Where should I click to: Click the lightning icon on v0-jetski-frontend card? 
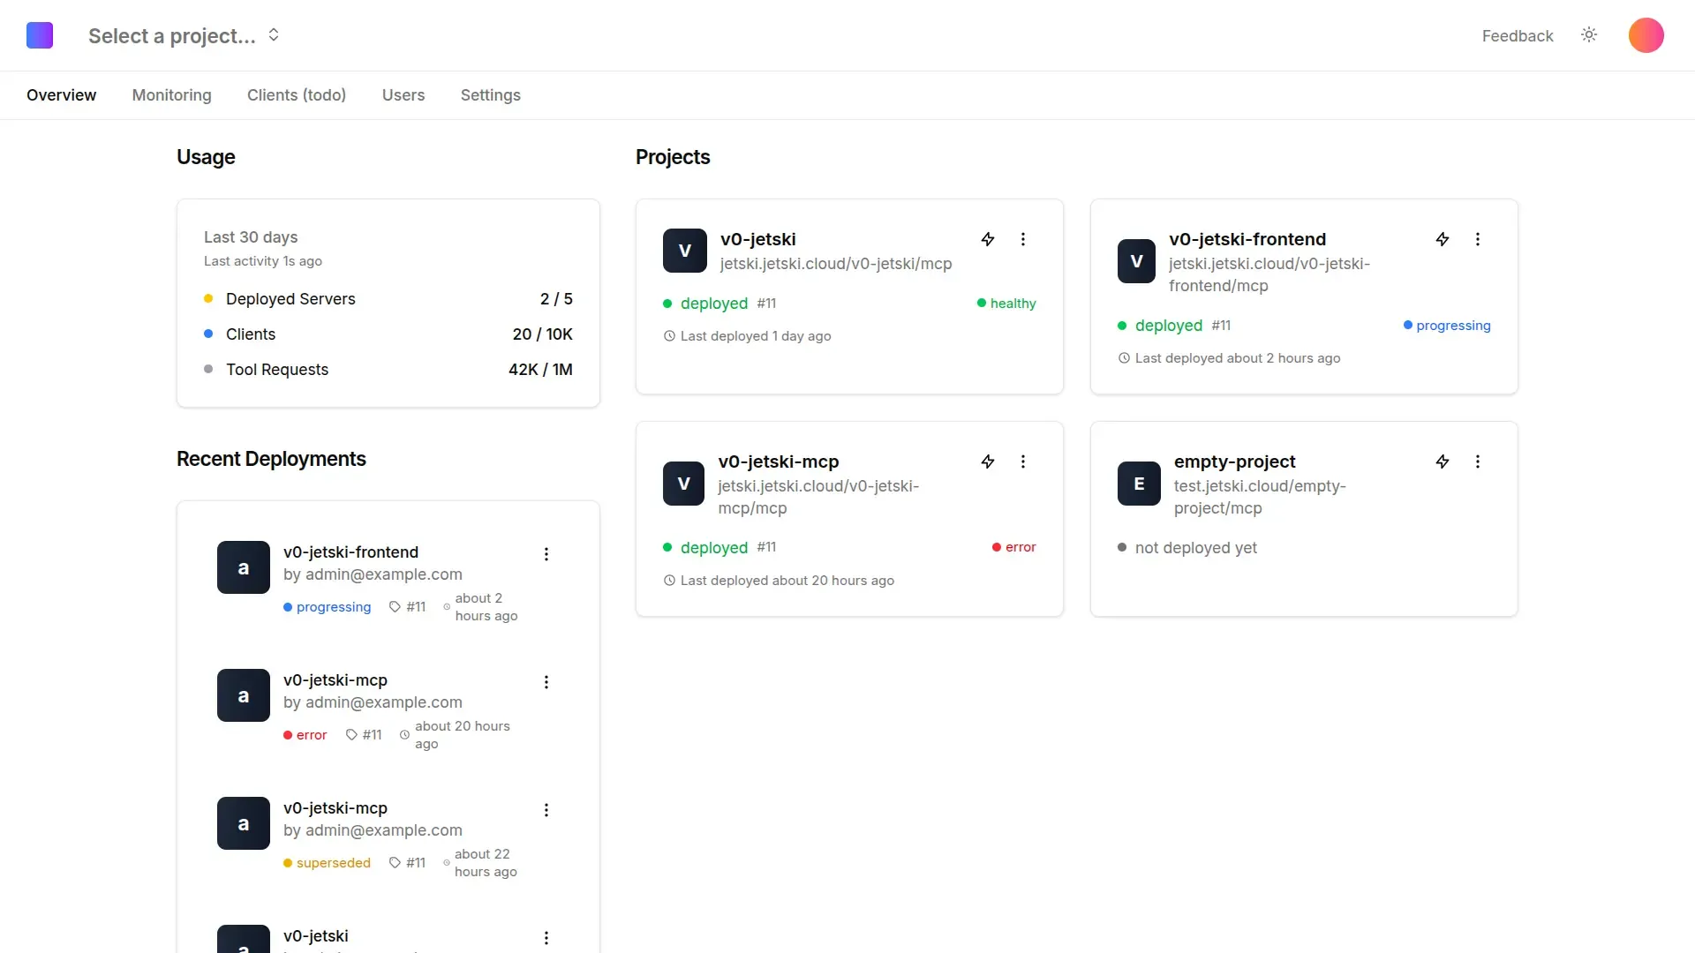pos(1443,239)
